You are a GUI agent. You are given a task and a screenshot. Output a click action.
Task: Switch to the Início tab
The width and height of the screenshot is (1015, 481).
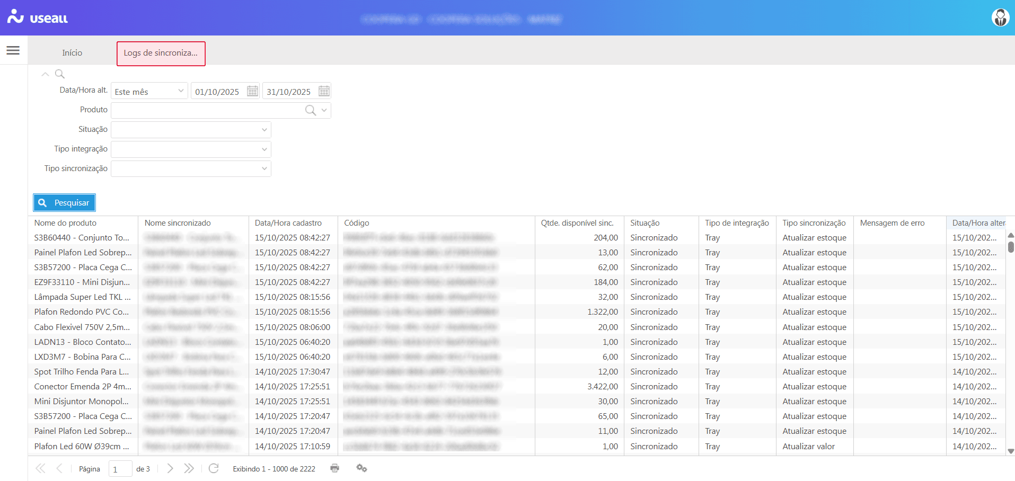tap(72, 53)
